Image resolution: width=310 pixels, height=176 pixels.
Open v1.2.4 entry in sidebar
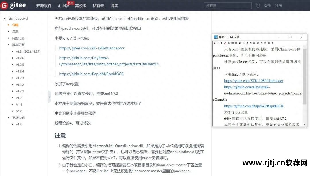(x=20, y=71)
